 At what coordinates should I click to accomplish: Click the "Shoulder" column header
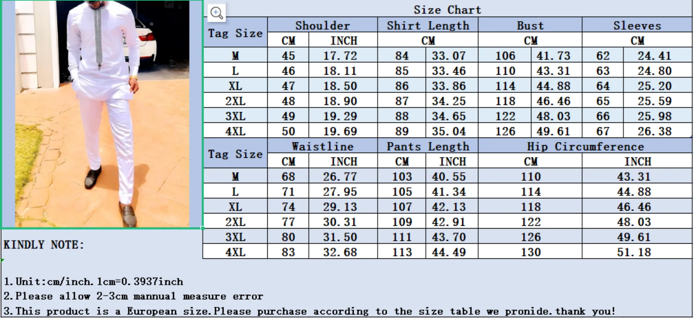(x=322, y=25)
